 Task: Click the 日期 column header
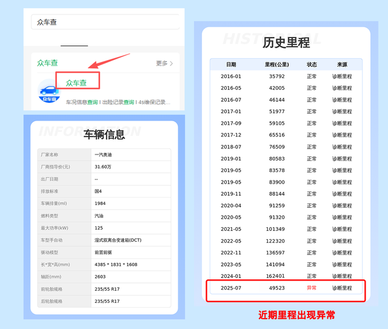coord(231,65)
